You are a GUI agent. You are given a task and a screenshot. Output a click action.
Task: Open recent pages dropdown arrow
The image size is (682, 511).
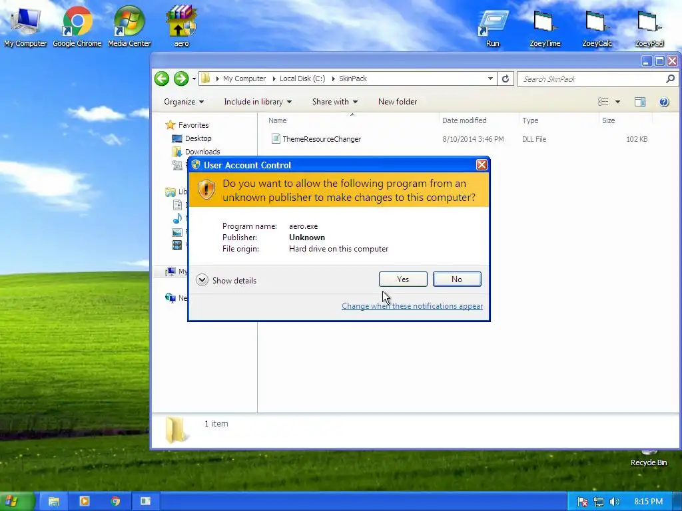194,79
